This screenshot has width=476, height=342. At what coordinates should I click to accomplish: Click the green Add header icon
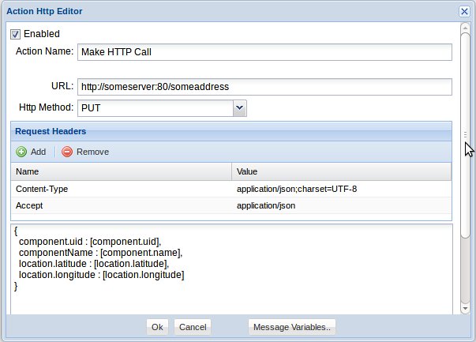click(21, 152)
